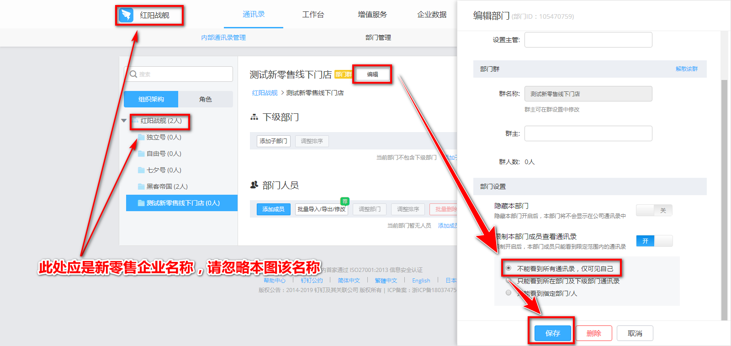Click the 解散该群 link
Screen dimensions: 731x346
click(x=686, y=69)
